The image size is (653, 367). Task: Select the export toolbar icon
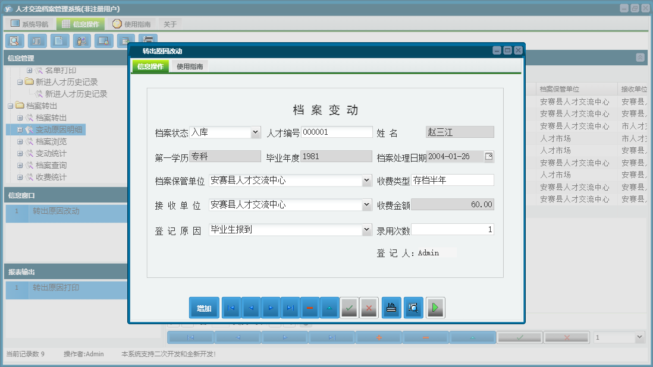tap(126, 40)
